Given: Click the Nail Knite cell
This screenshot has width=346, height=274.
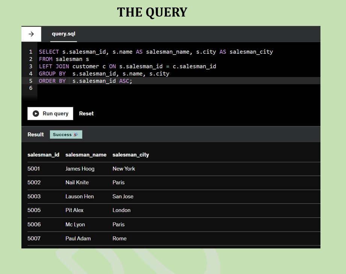Looking at the screenshot, I should (x=77, y=182).
